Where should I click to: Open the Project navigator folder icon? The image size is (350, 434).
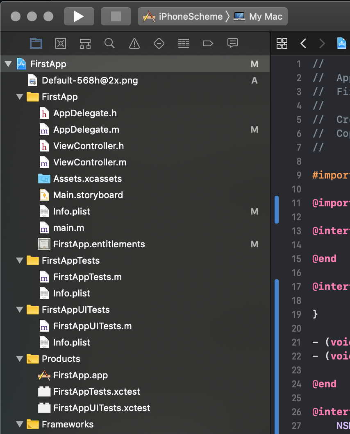point(36,43)
